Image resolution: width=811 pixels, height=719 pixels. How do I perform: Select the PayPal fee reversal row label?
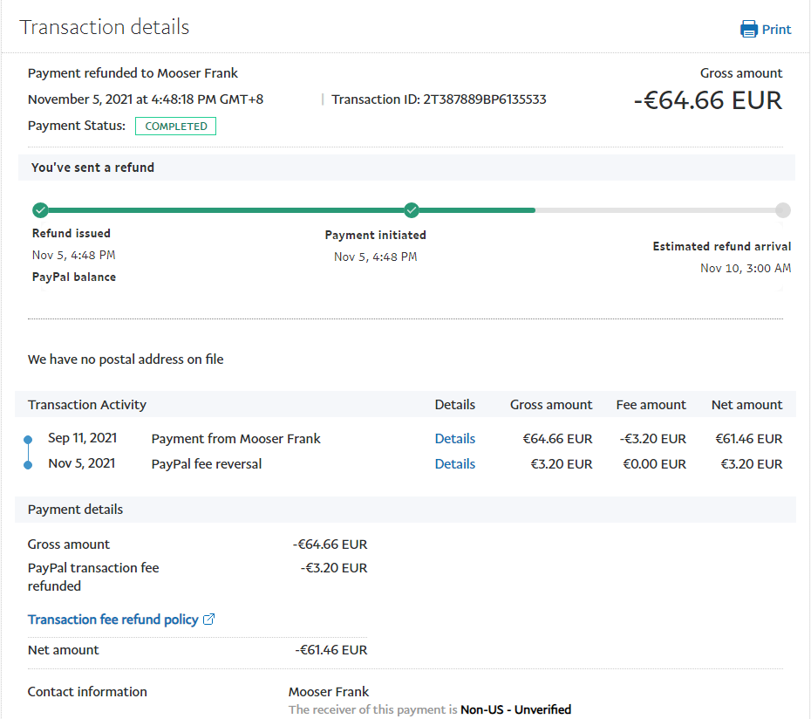click(x=207, y=464)
